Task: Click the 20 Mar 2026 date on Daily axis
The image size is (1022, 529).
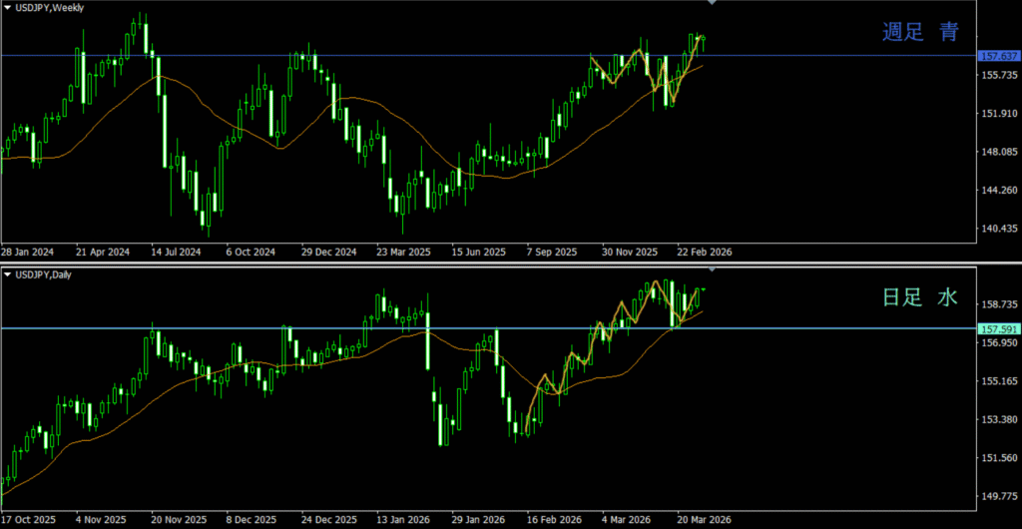Action: tap(703, 520)
